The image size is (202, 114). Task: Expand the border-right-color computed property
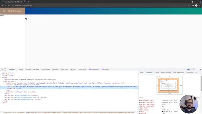pyautogui.click(x=140, y=102)
